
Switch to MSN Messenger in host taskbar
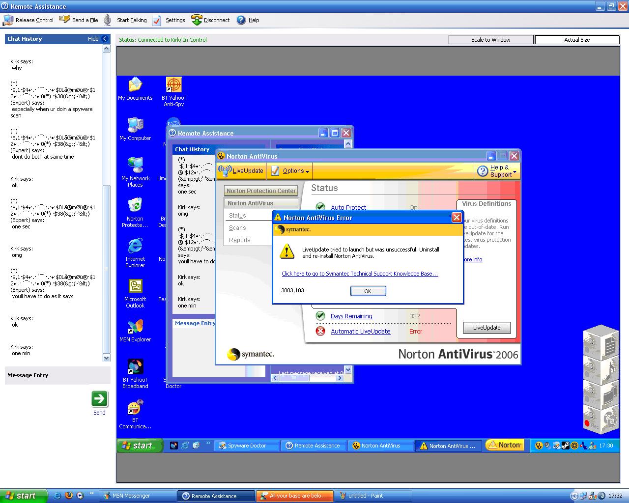coord(138,496)
